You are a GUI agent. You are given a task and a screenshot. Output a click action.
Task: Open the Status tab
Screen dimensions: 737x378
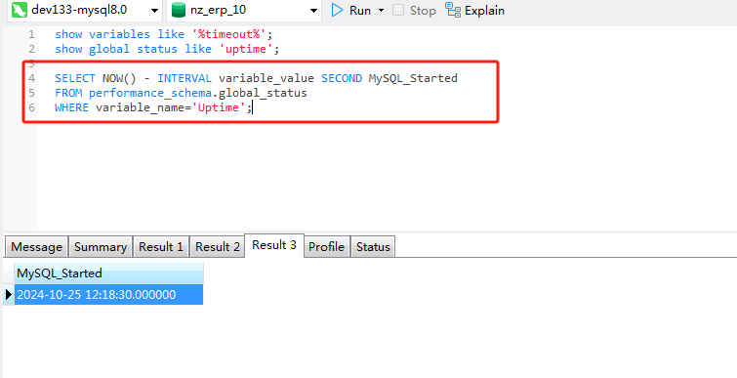pos(373,247)
